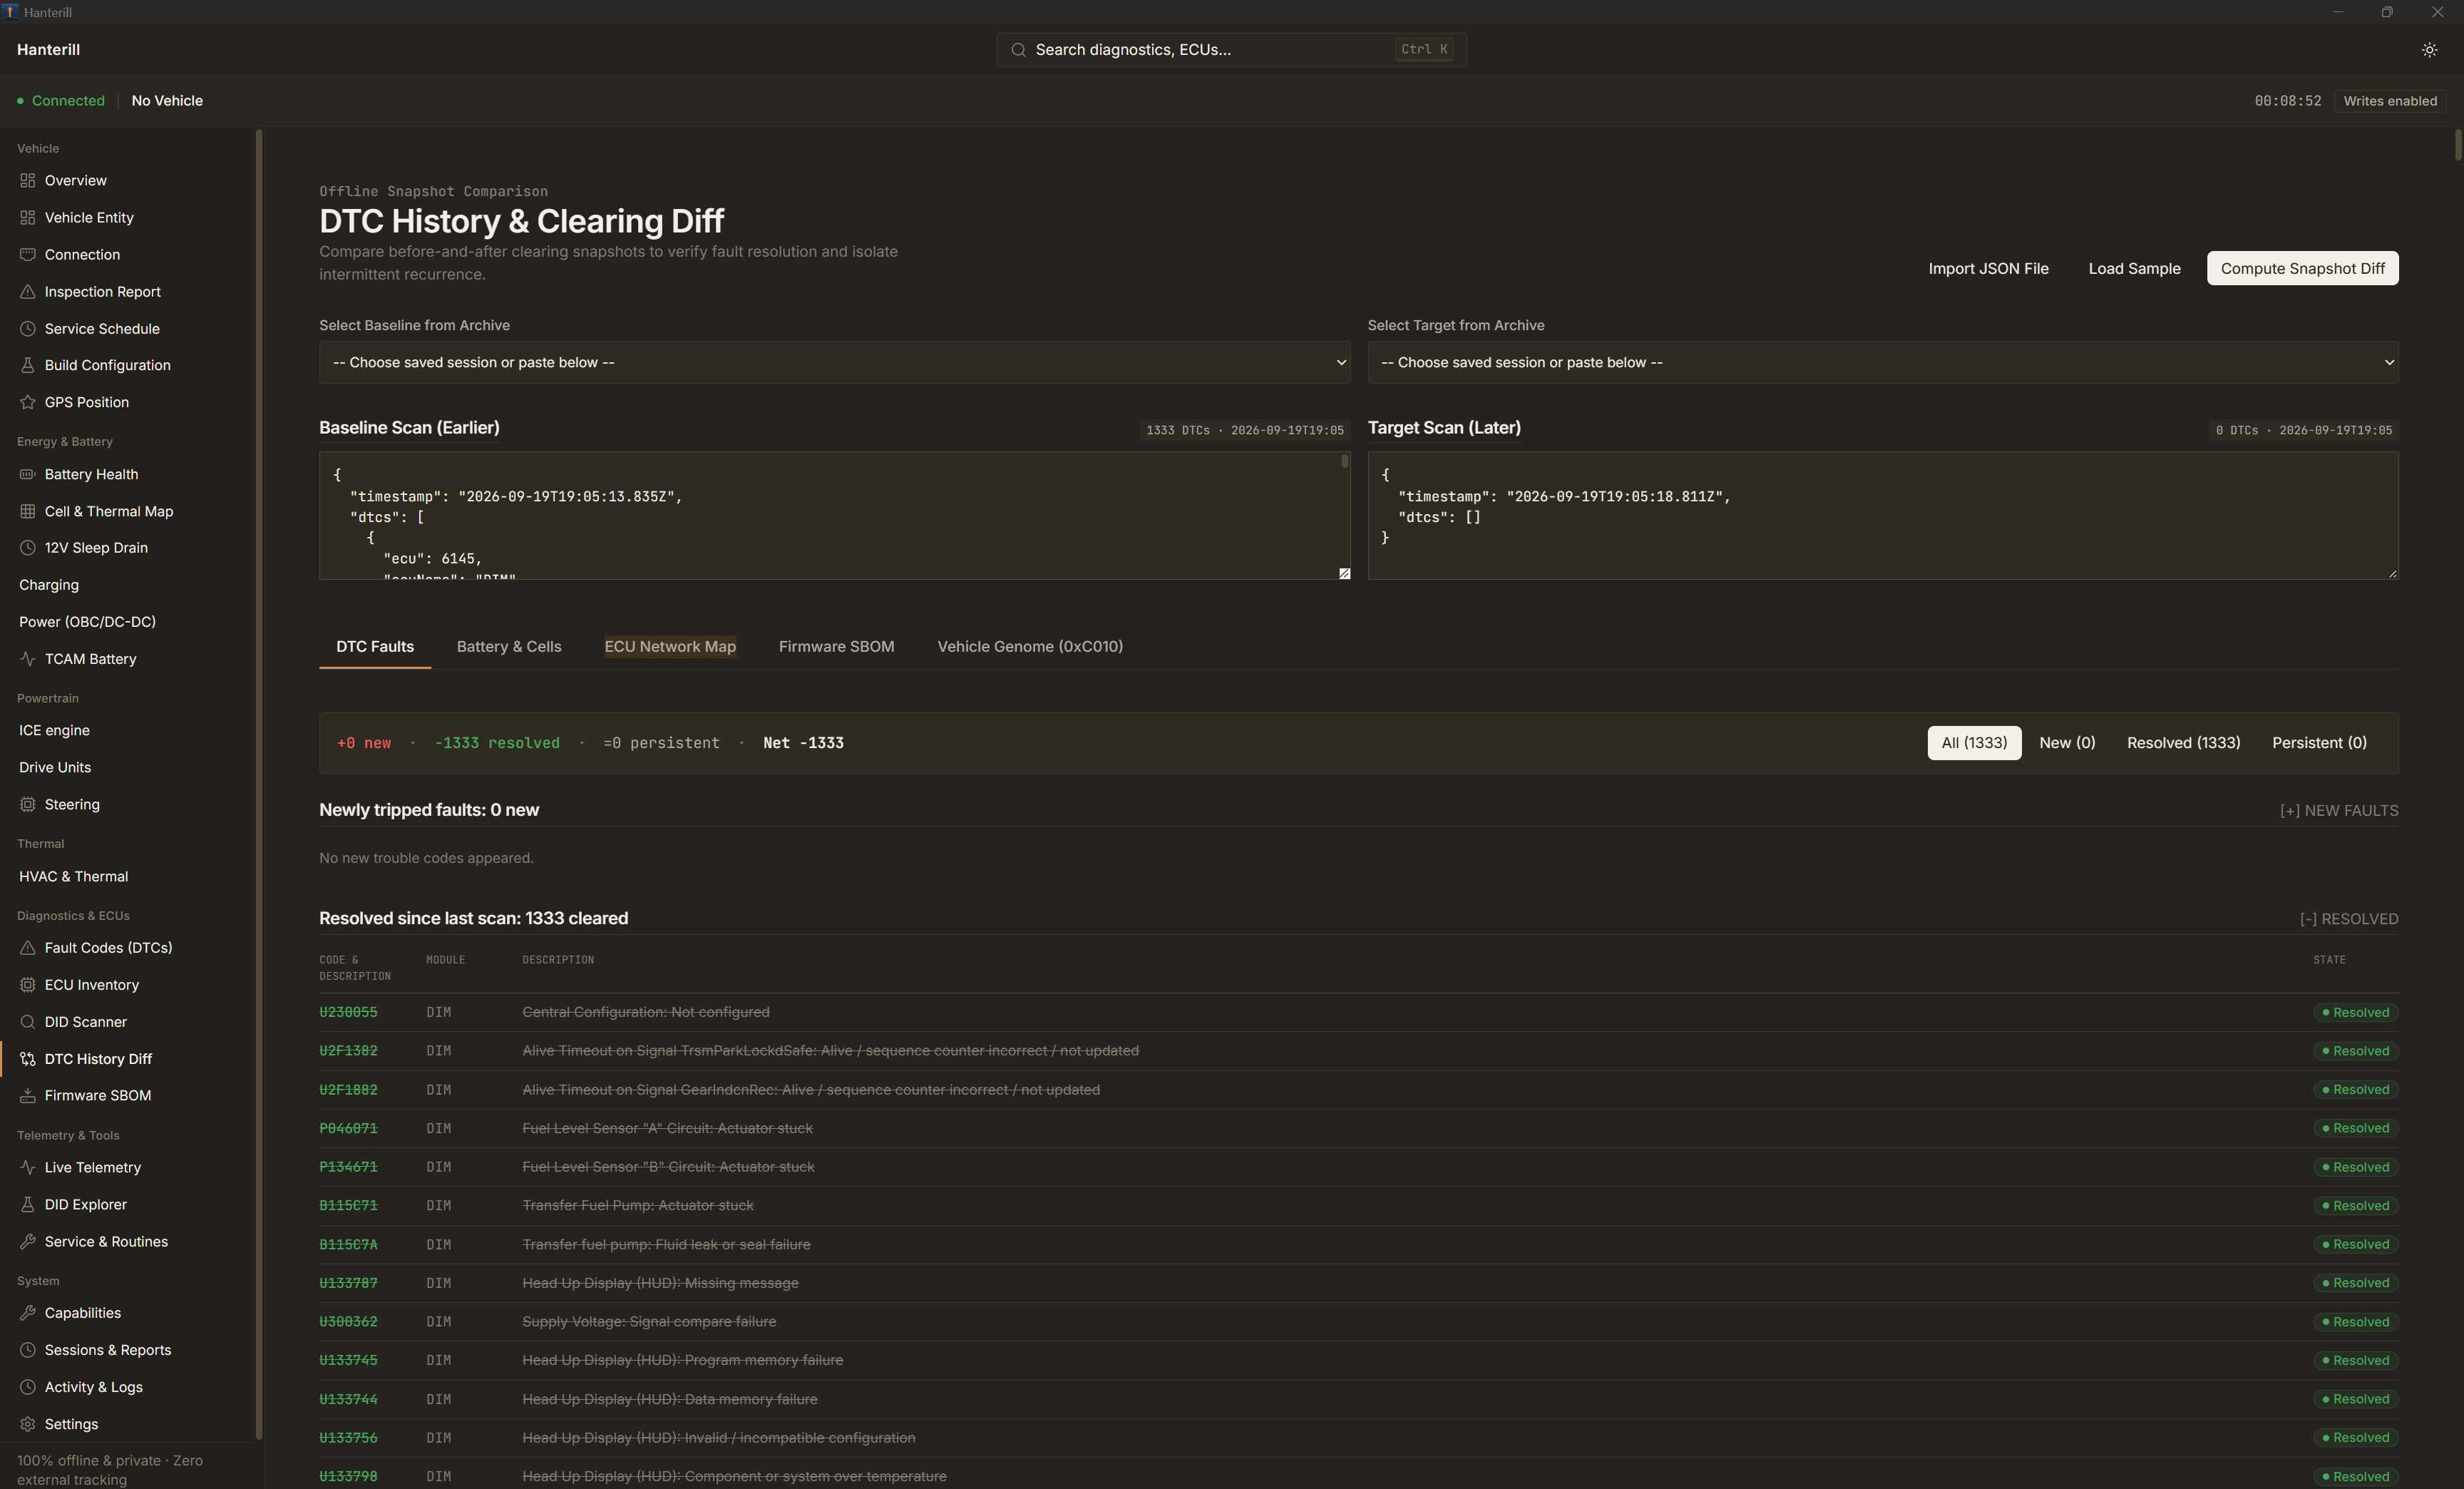2464x1489 pixels.
Task: Open the Vehicle Genome (0xC010) tab
Action: coord(1030,647)
